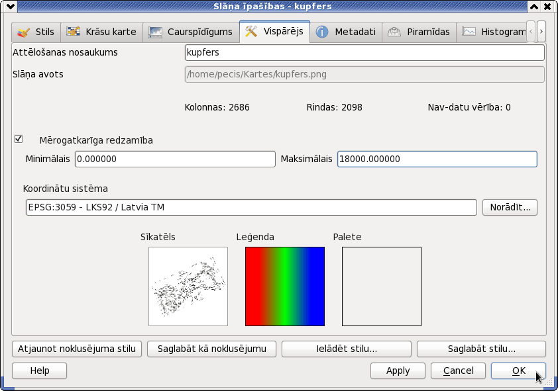Switch to the Caurspīdīgums tab

(x=191, y=32)
